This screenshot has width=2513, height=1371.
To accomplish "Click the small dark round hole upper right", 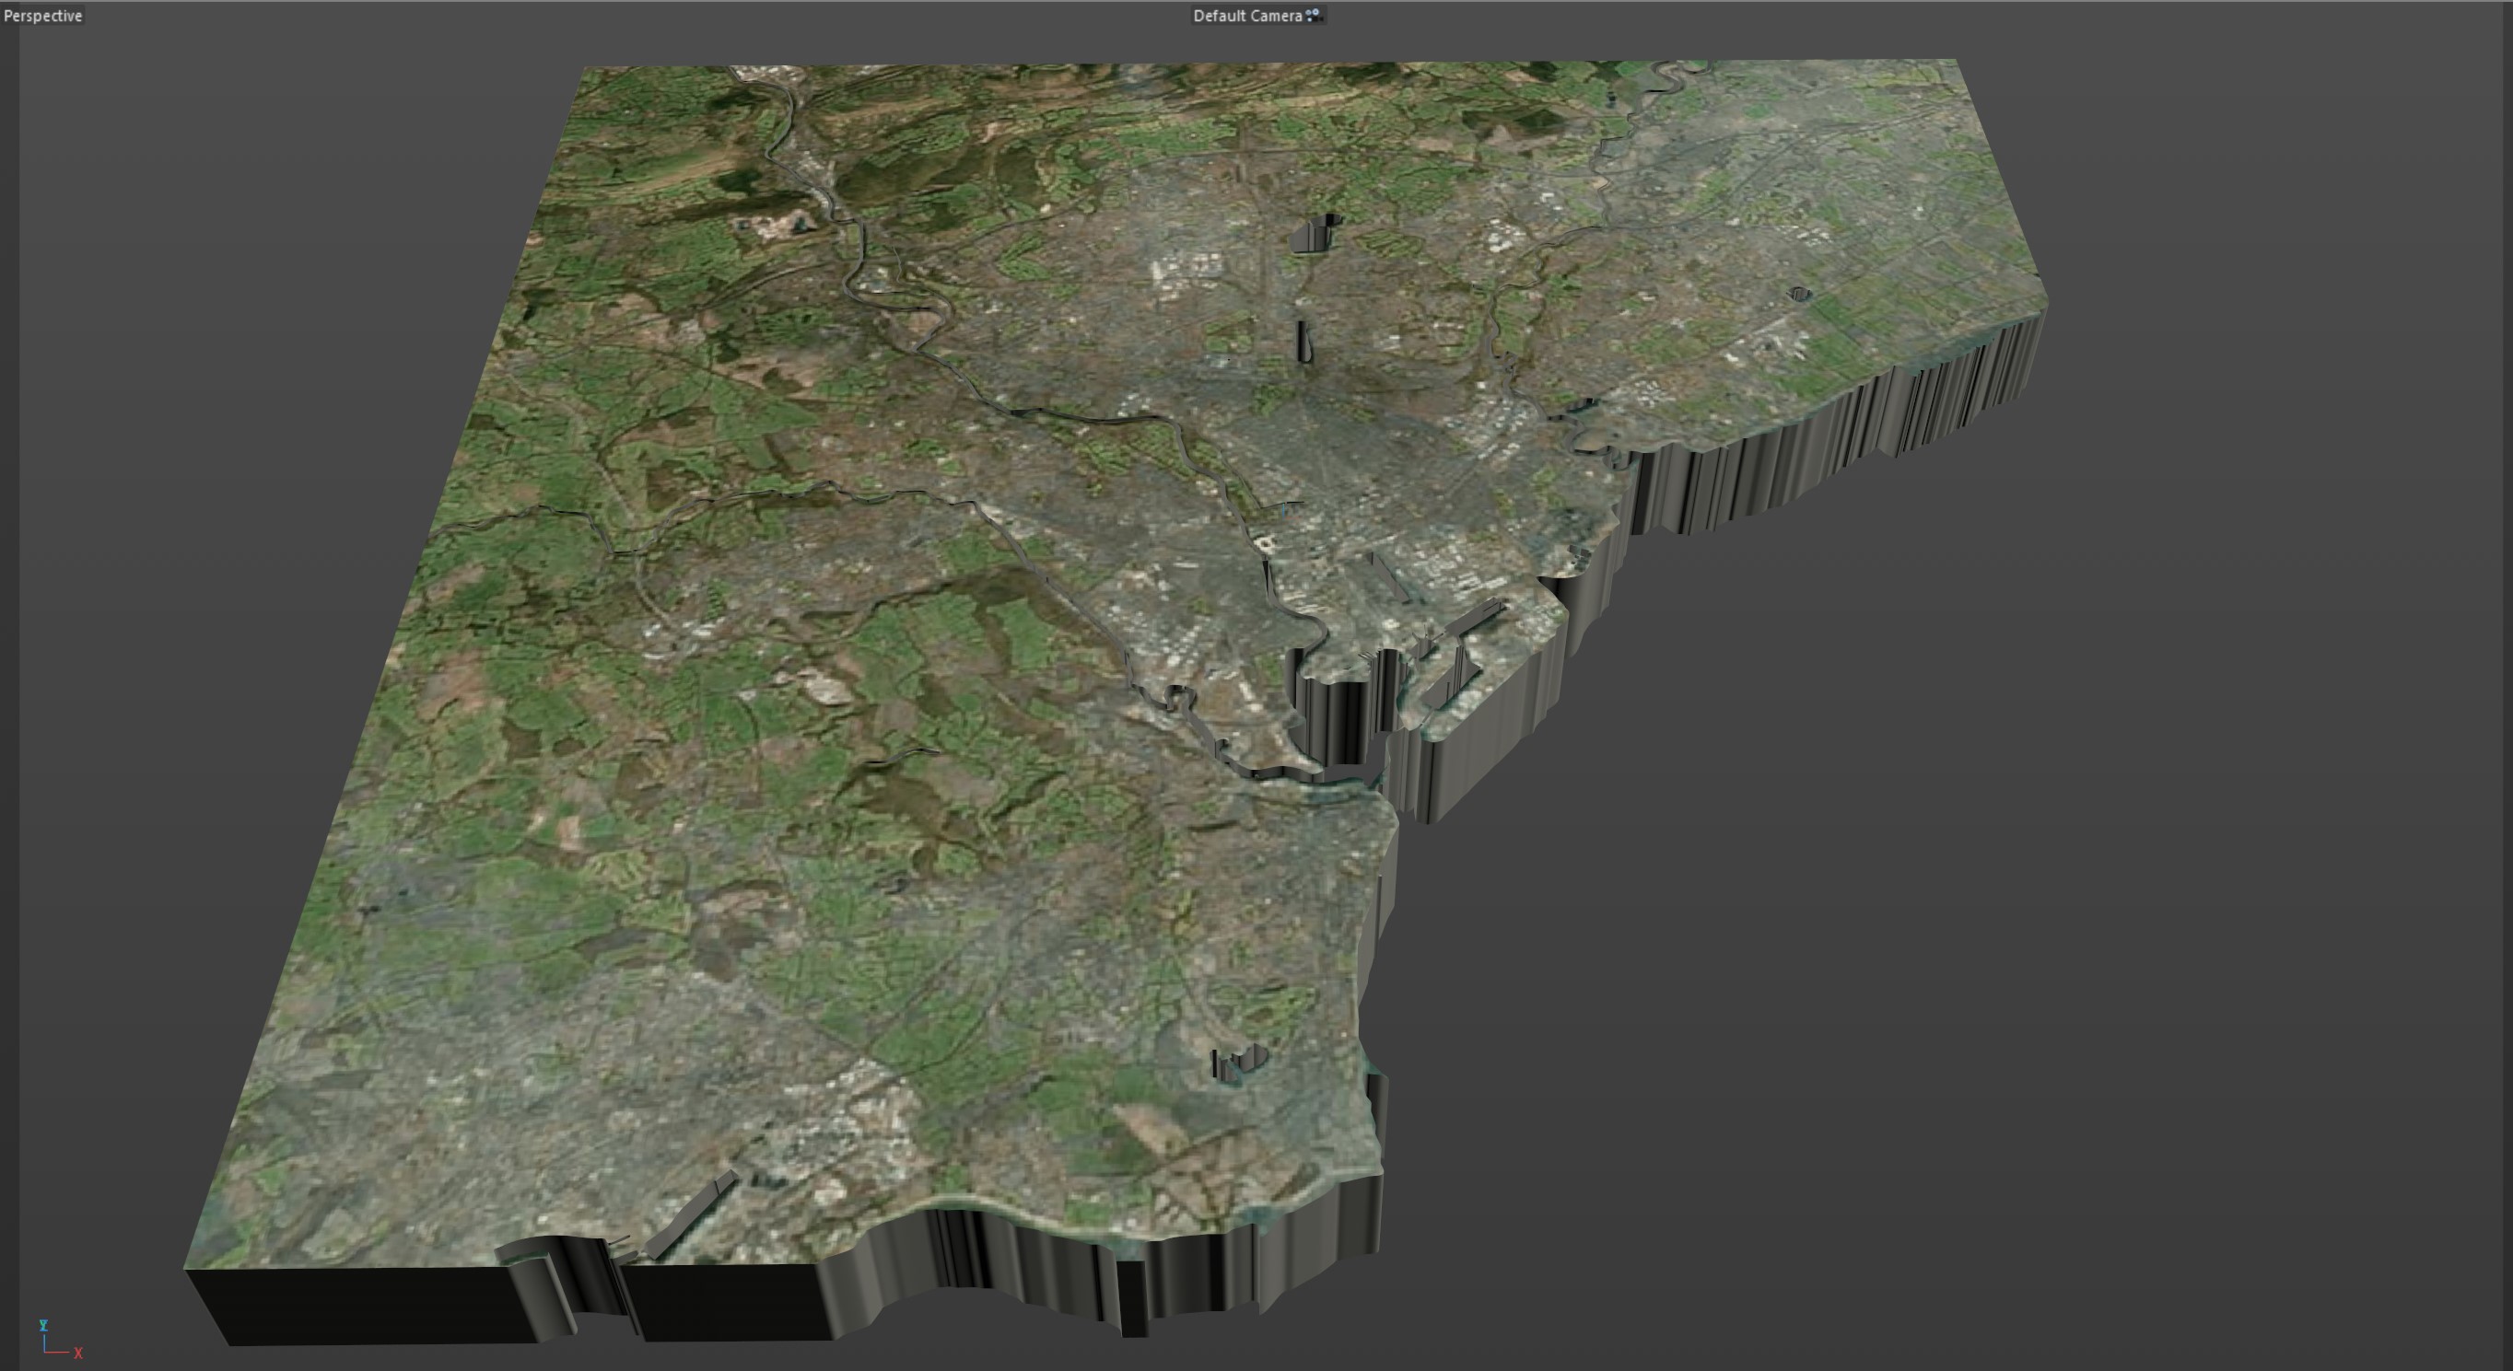I will 1799,294.
